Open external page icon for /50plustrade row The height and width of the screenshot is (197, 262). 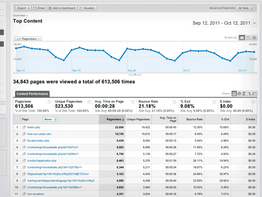click(x=24, y=174)
